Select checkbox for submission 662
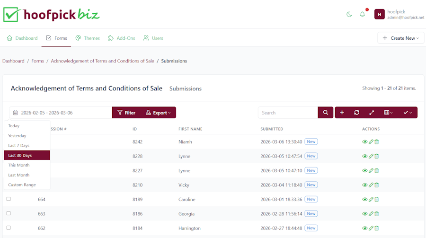The height and width of the screenshot is (238, 426). (x=9, y=228)
